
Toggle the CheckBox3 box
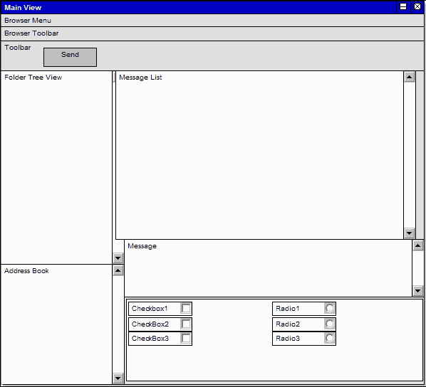pos(186,339)
